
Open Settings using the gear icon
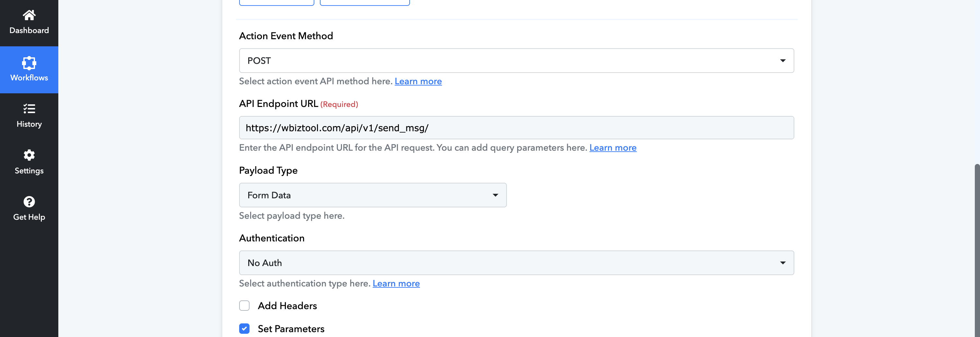(29, 155)
